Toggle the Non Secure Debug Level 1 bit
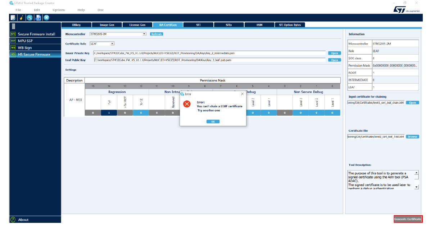Image resolution: width=444 pixels, height=225 pixels. coord(332,113)
